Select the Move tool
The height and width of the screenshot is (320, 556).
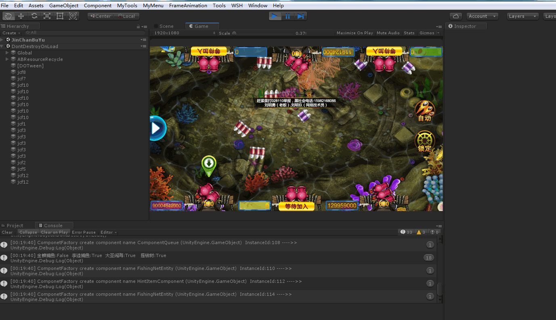(x=21, y=16)
